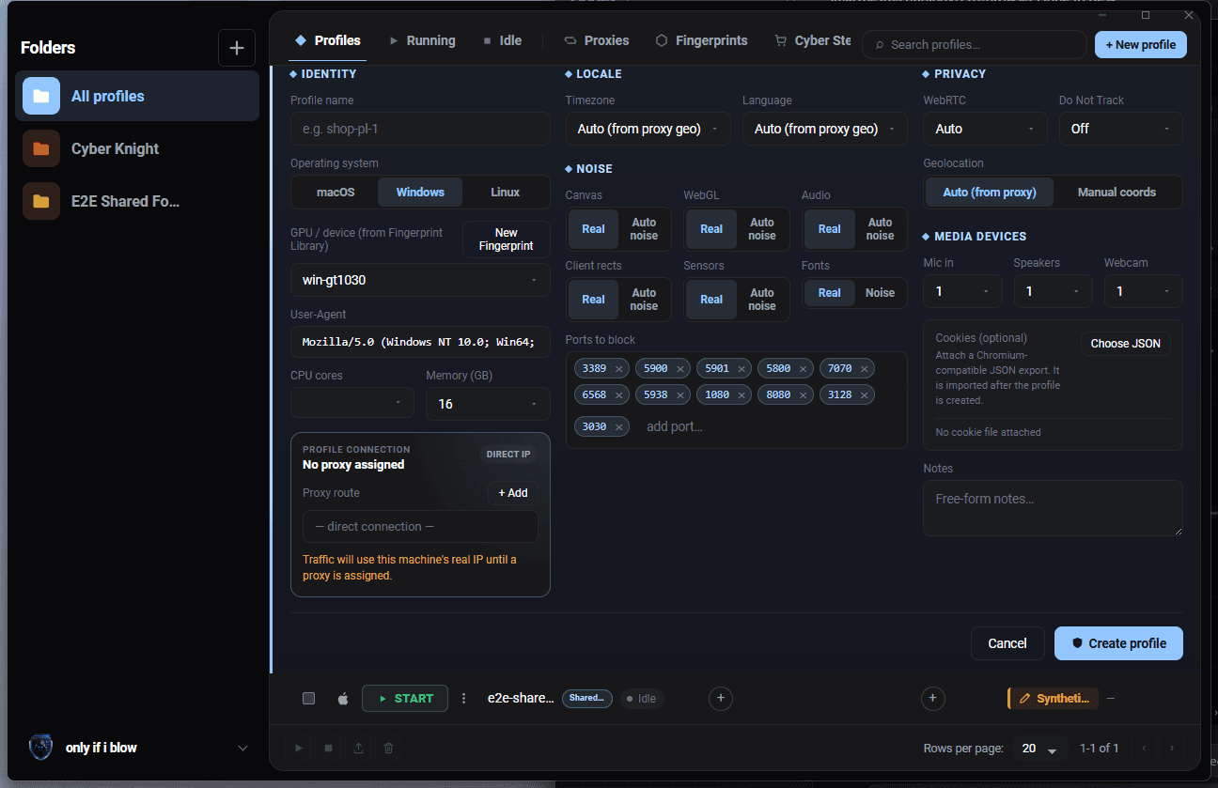Set Audio to Auto noise
Image resolution: width=1218 pixels, height=788 pixels.
[880, 229]
